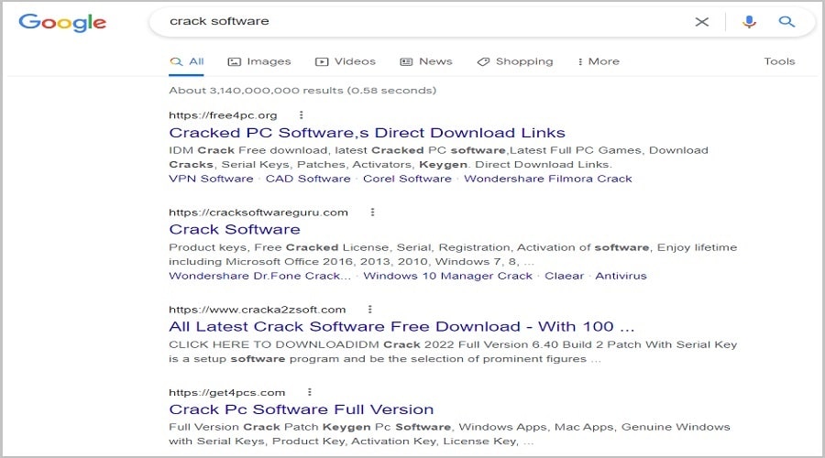The image size is (825, 458).
Task: Click the magnifying glass search button
Action: 786,21
